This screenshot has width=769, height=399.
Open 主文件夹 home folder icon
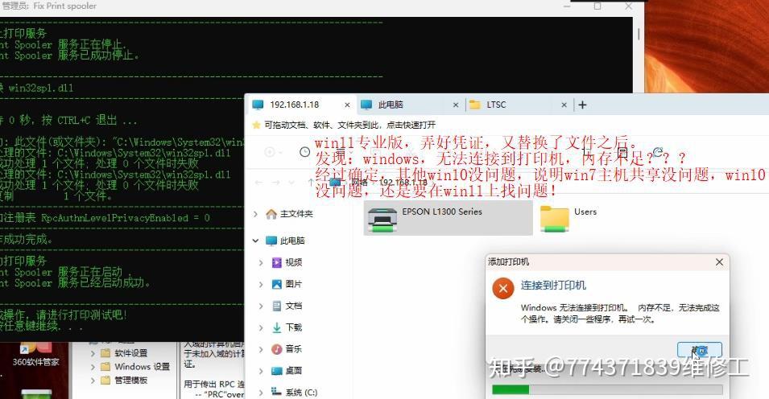coord(271,214)
